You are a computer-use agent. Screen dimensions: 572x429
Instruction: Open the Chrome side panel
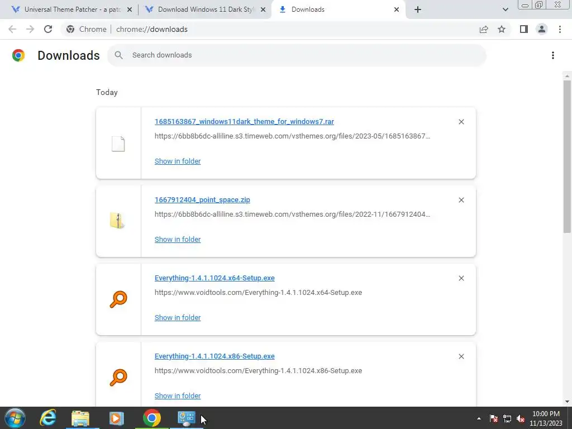(x=524, y=29)
